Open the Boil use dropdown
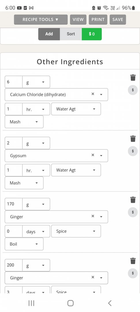The height and width of the screenshot is (312, 140). [24, 244]
